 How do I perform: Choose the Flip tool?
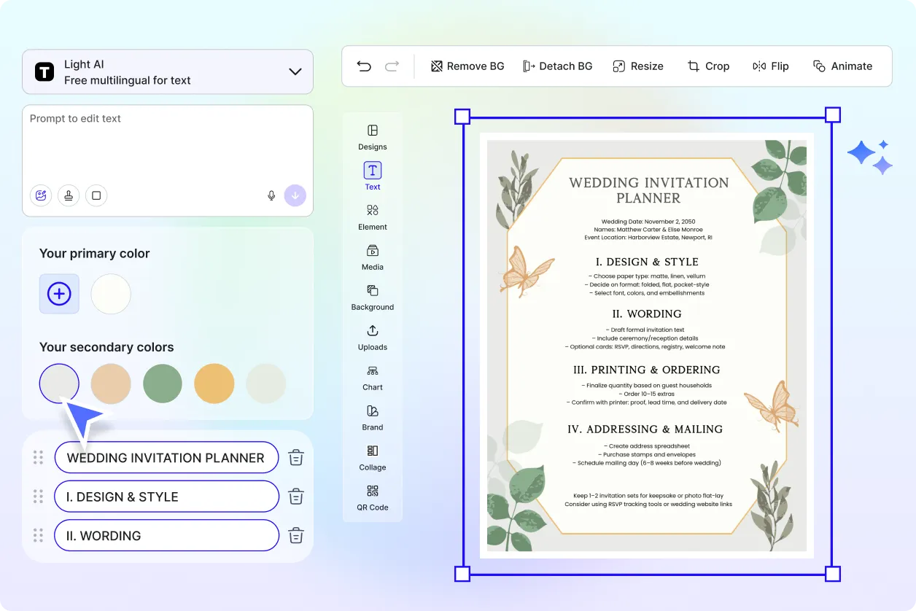tap(771, 66)
